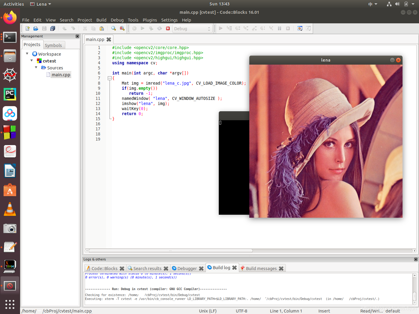Open the volume system tray icon
Screen dimensions: 419x314
click(397, 4)
